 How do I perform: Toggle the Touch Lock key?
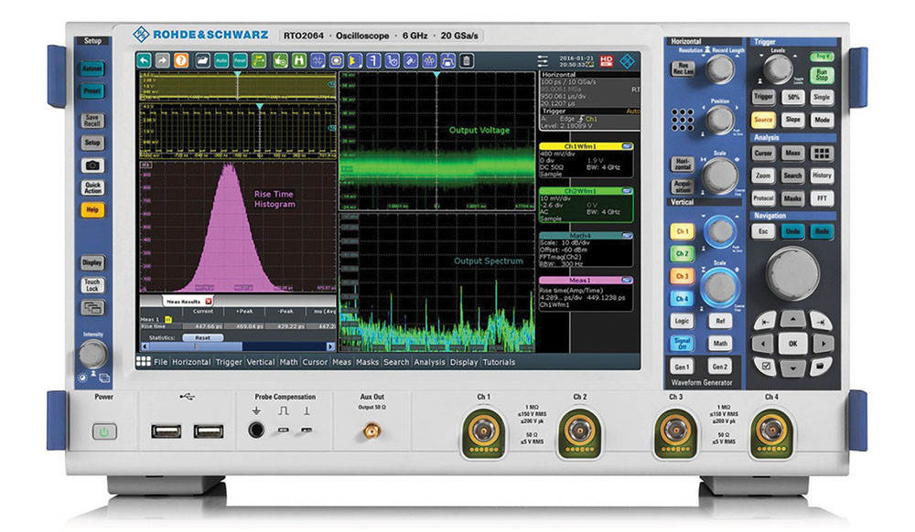(x=92, y=285)
